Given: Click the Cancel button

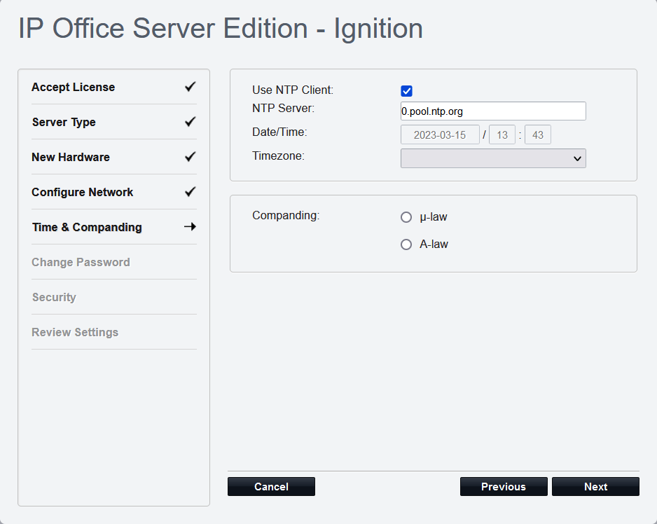Looking at the screenshot, I should [x=271, y=487].
